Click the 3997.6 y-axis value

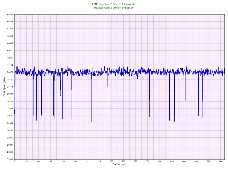[x=10, y=72]
